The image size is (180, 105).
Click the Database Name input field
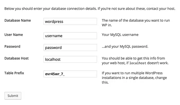pos(70,22)
